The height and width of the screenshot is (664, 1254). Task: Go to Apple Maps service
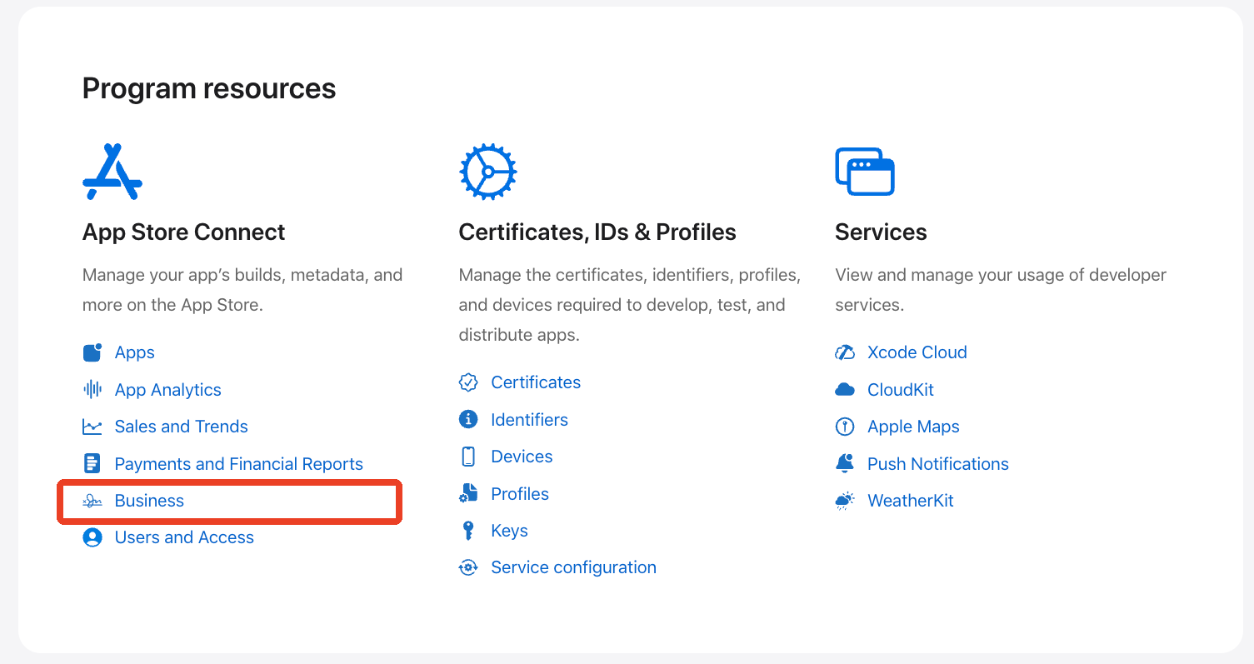[x=913, y=427]
